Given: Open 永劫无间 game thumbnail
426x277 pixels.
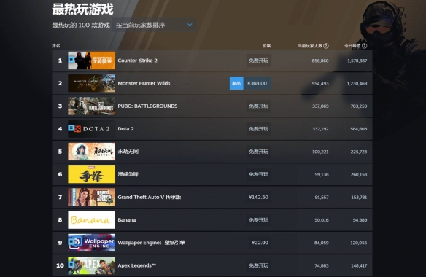Looking at the screenshot, I should click(x=92, y=152).
